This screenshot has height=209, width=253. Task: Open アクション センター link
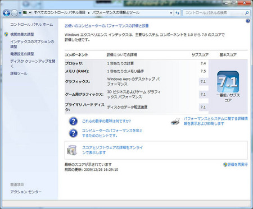pyautogui.click(x=26, y=192)
